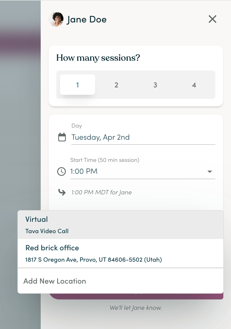Select 3 sessions
This screenshot has height=329, width=231.
(155, 85)
